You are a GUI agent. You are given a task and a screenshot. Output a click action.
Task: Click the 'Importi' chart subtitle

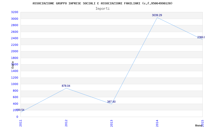pyautogui.click(x=102, y=8)
